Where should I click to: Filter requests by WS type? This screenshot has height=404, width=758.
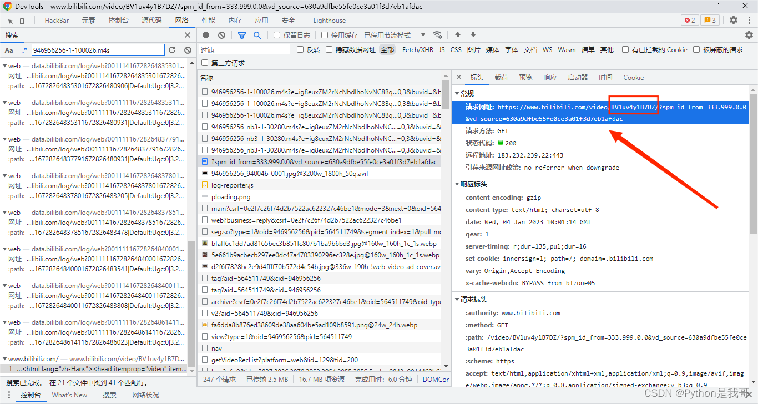[x=547, y=50]
